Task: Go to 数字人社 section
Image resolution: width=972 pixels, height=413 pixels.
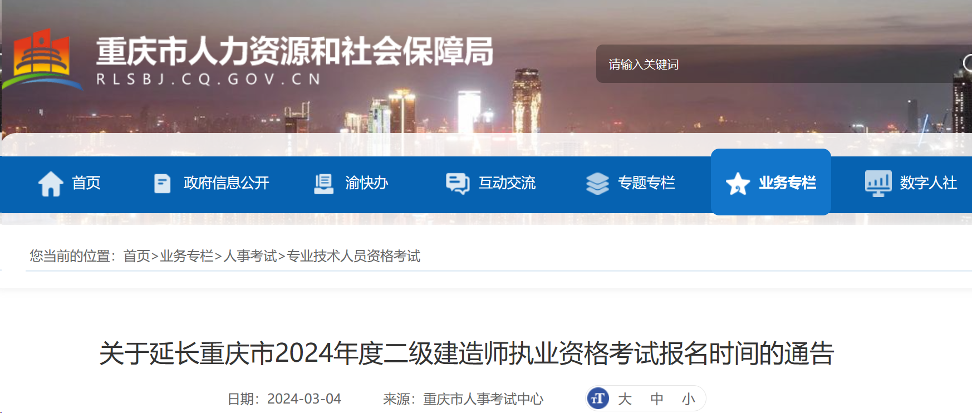Action: click(x=928, y=183)
